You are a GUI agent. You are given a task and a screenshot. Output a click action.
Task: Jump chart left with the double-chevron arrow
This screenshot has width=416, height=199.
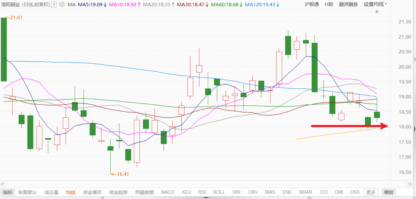[3, 184]
